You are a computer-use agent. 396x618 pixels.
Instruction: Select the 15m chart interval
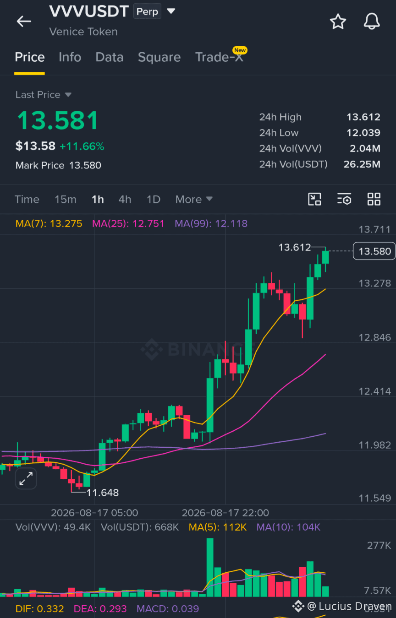coord(66,200)
